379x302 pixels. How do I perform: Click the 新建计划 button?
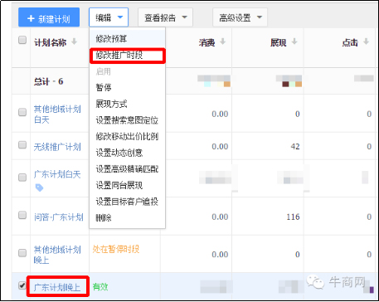(49, 17)
